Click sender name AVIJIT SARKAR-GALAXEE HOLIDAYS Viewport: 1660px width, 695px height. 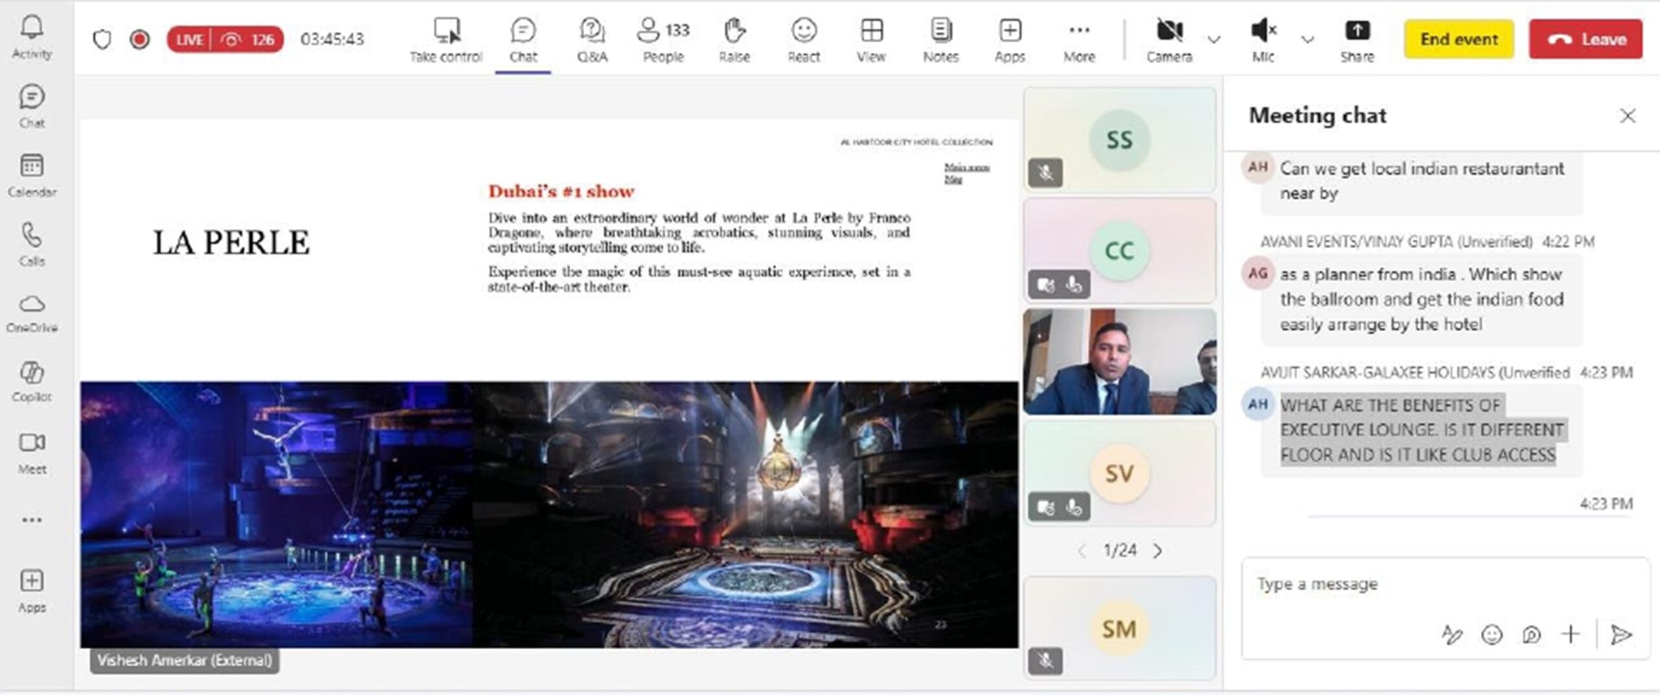point(1415,372)
